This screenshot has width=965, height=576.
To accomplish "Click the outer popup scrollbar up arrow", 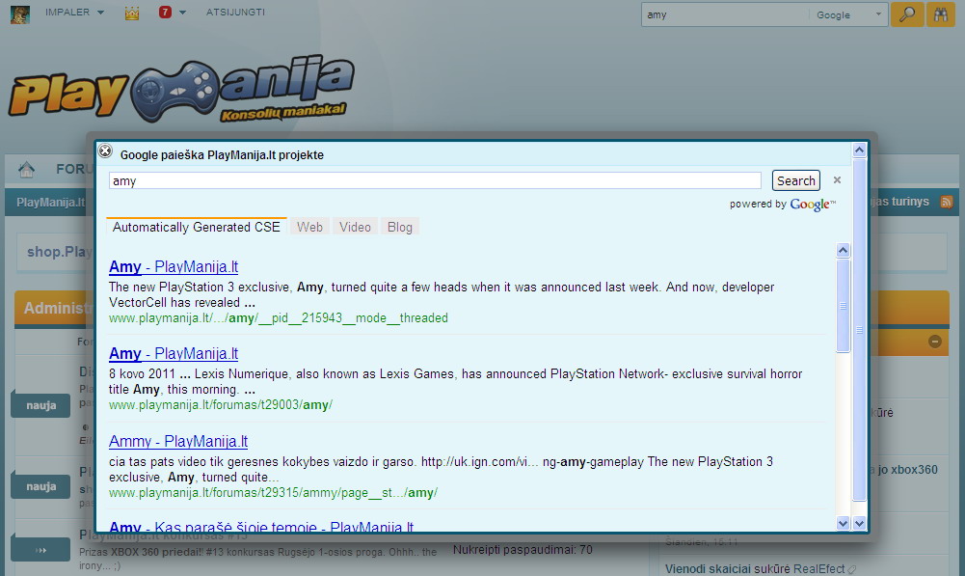I will (860, 150).
